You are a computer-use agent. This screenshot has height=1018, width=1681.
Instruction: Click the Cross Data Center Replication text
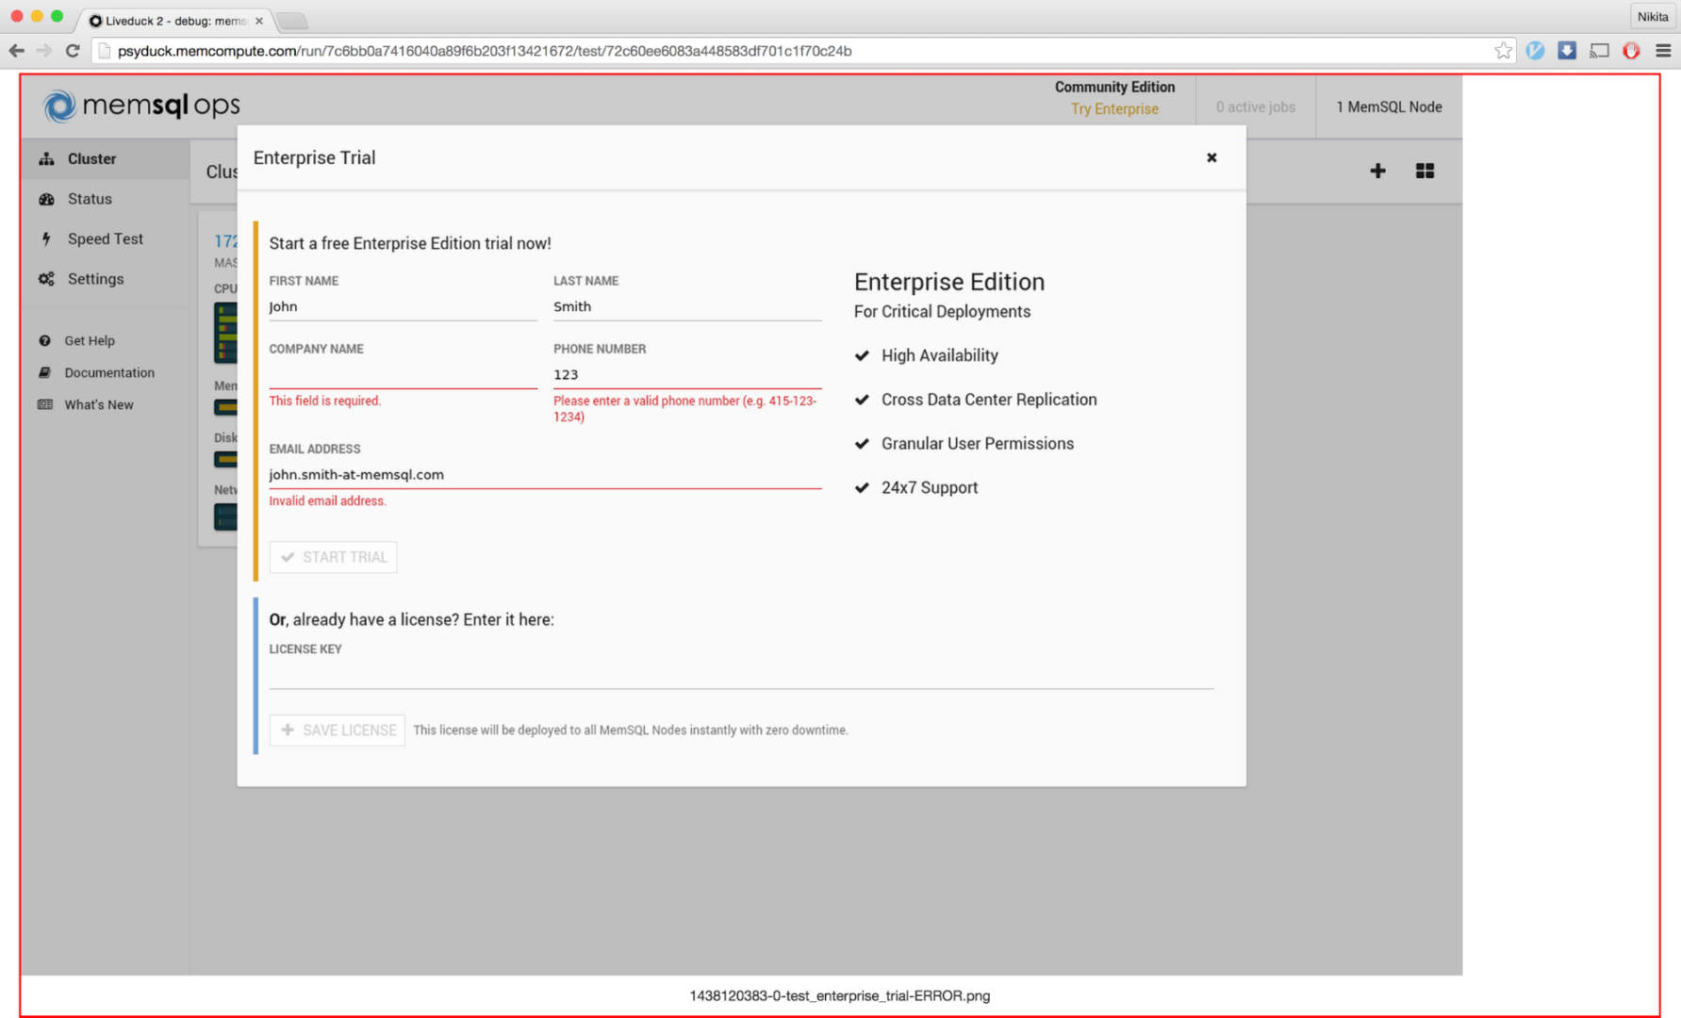988,400
